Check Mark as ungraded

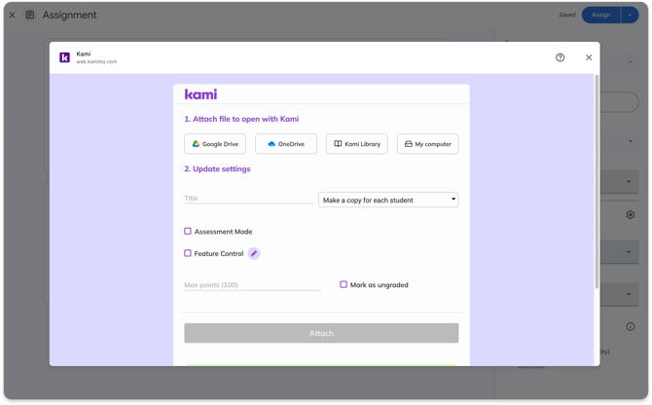[x=344, y=285]
